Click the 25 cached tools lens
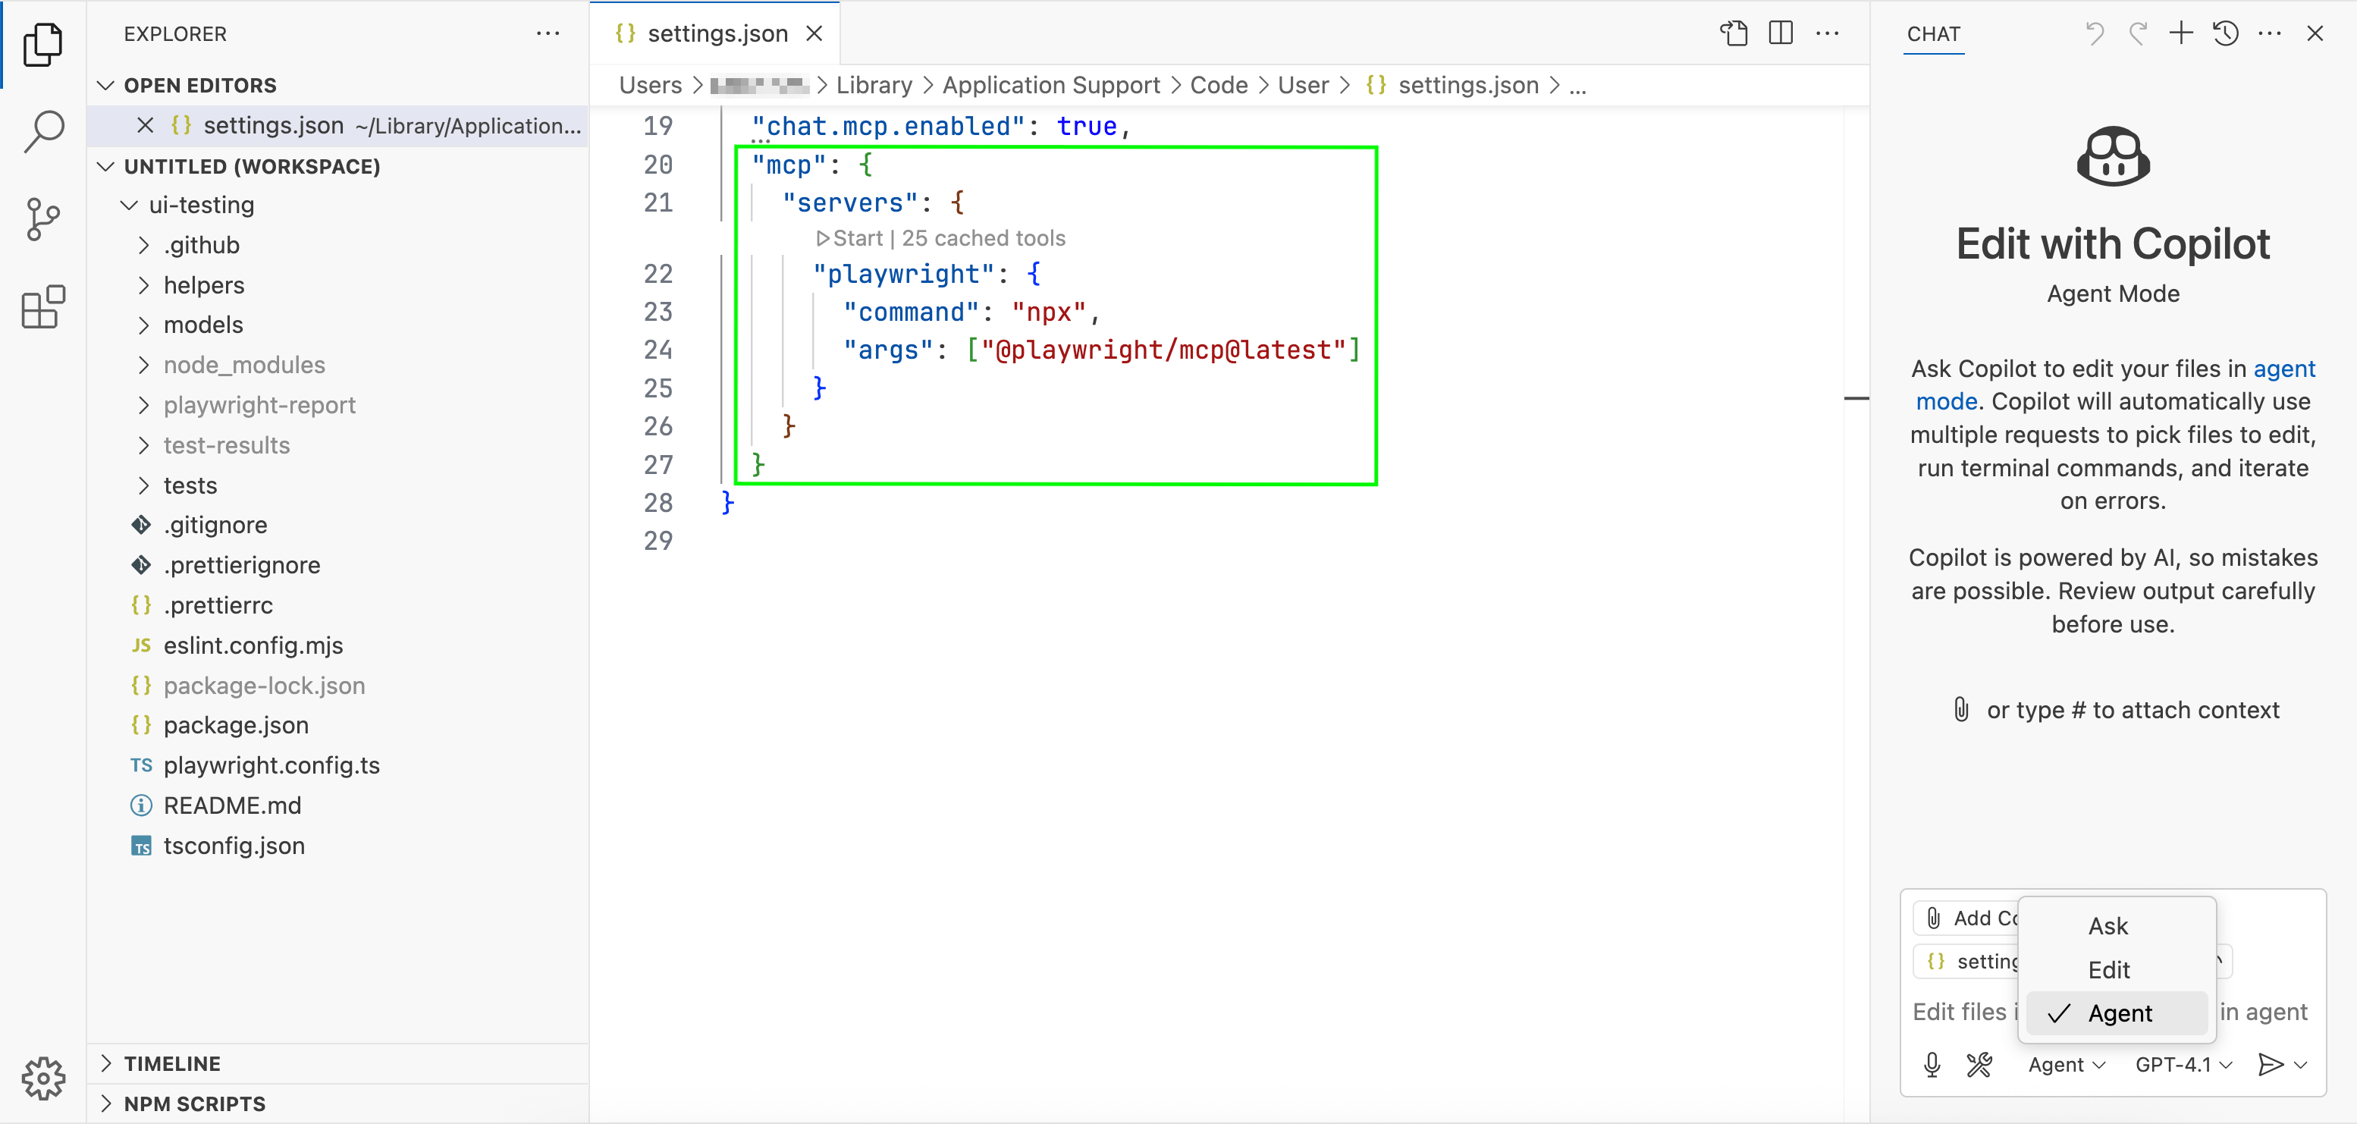The width and height of the screenshot is (2357, 1124). point(984,238)
